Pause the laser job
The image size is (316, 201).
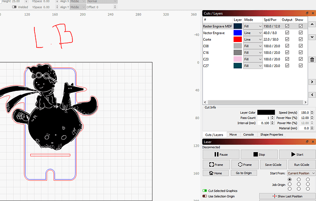pos(221,154)
